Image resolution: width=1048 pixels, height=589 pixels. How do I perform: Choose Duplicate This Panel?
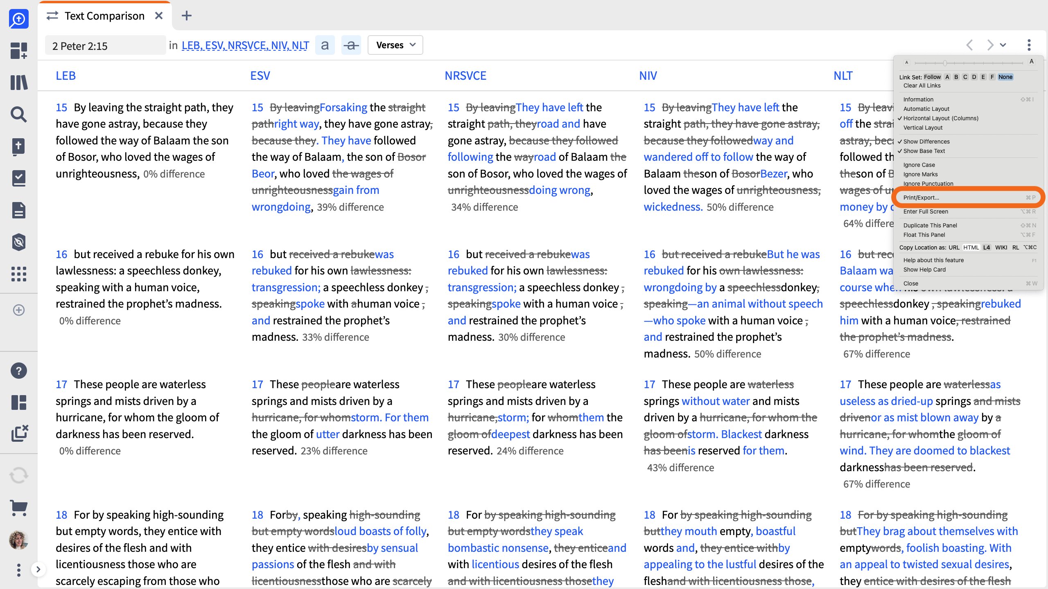(969, 225)
